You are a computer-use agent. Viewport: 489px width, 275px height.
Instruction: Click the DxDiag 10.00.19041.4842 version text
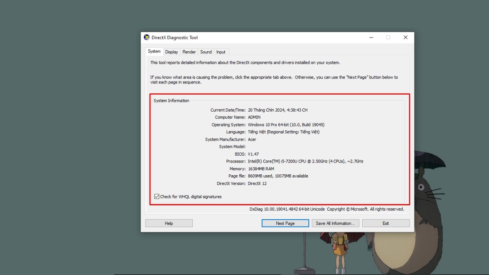pos(287,209)
